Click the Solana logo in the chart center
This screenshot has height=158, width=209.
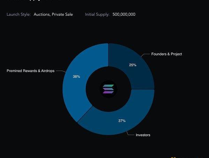tap(108, 88)
